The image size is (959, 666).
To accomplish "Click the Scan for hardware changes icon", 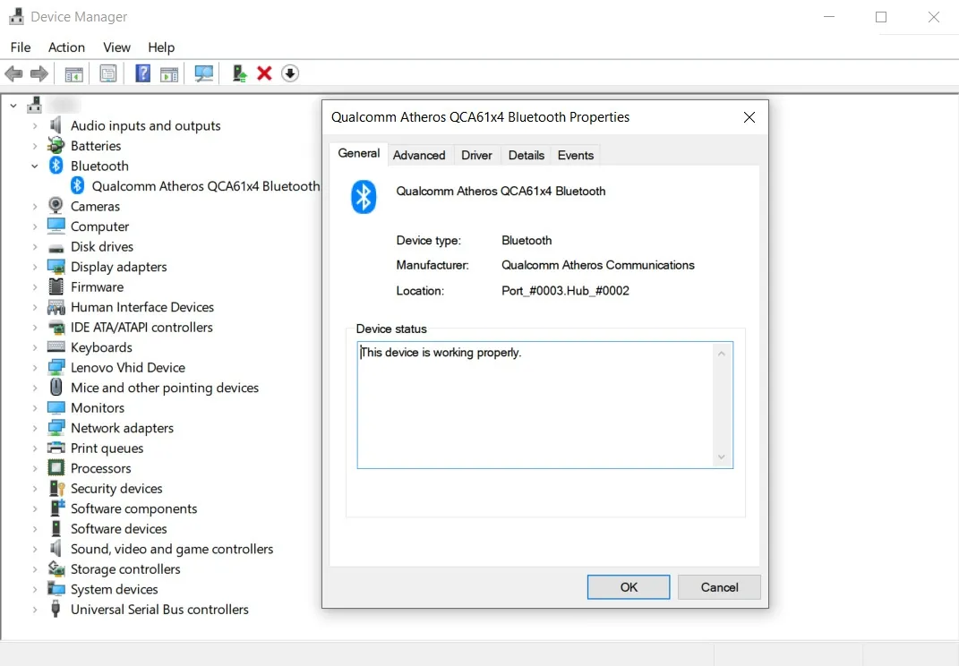I will point(203,73).
